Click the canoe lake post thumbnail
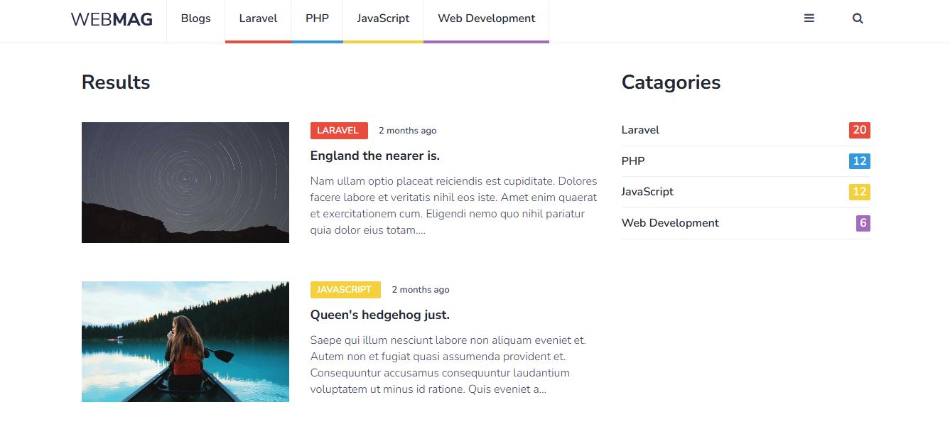 coord(185,342)
